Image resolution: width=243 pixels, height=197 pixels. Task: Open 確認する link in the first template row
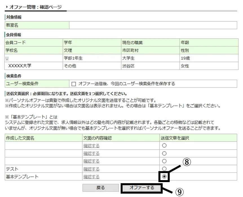[91, 146]
